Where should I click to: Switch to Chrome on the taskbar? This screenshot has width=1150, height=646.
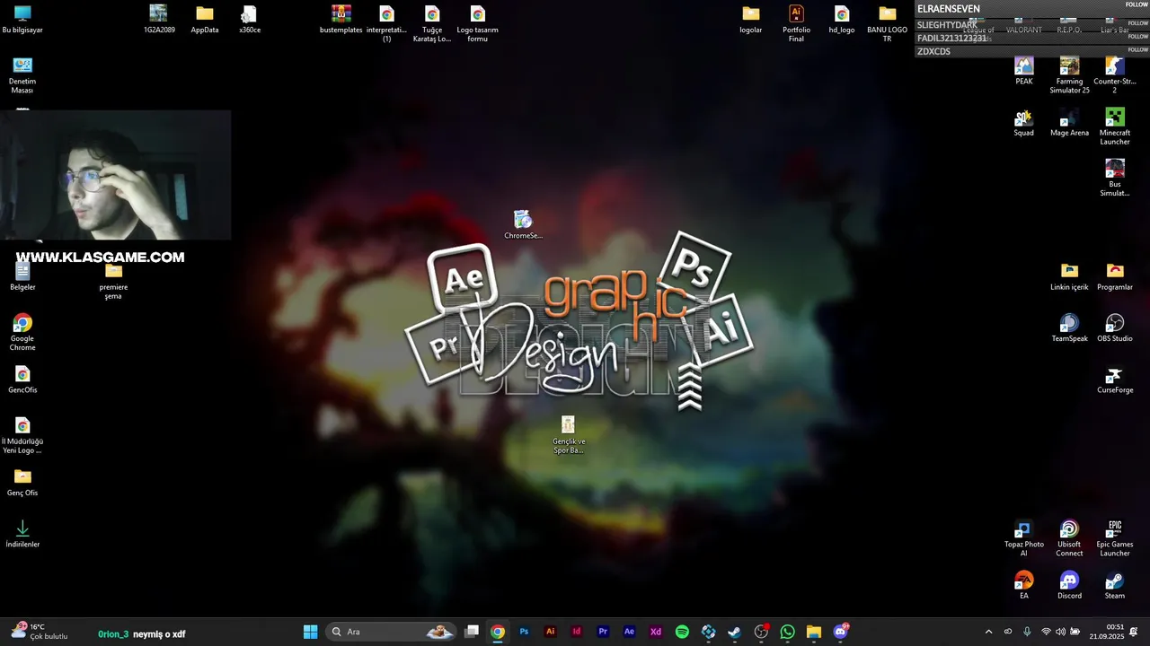point(498,632)
